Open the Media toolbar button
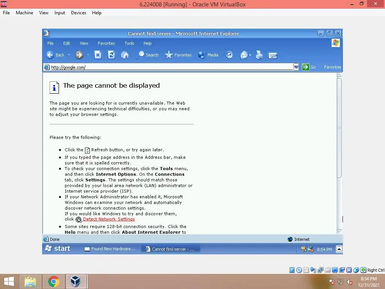The image size is (385, 289). coord(208,55)
